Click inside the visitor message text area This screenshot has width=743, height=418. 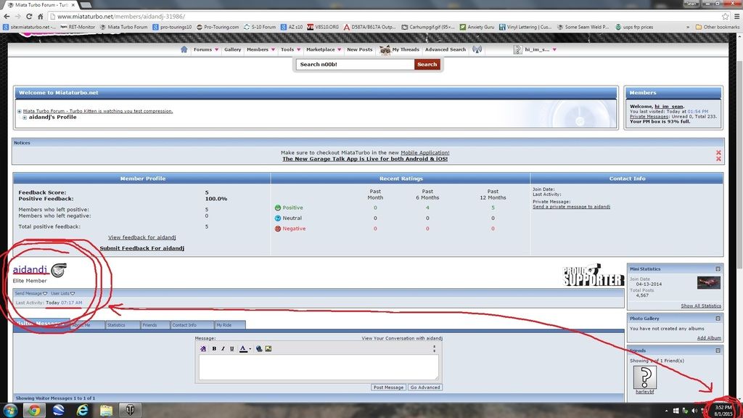(x=319, y=367)
